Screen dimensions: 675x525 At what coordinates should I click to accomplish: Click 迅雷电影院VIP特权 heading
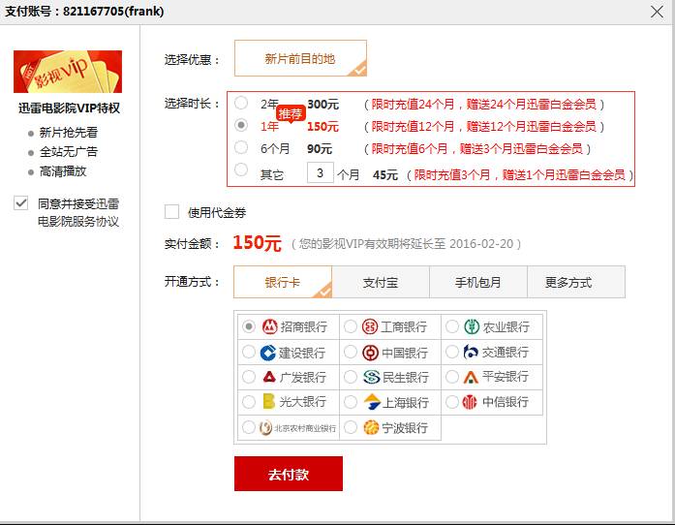pyautogui.click(x=69, y=108)
